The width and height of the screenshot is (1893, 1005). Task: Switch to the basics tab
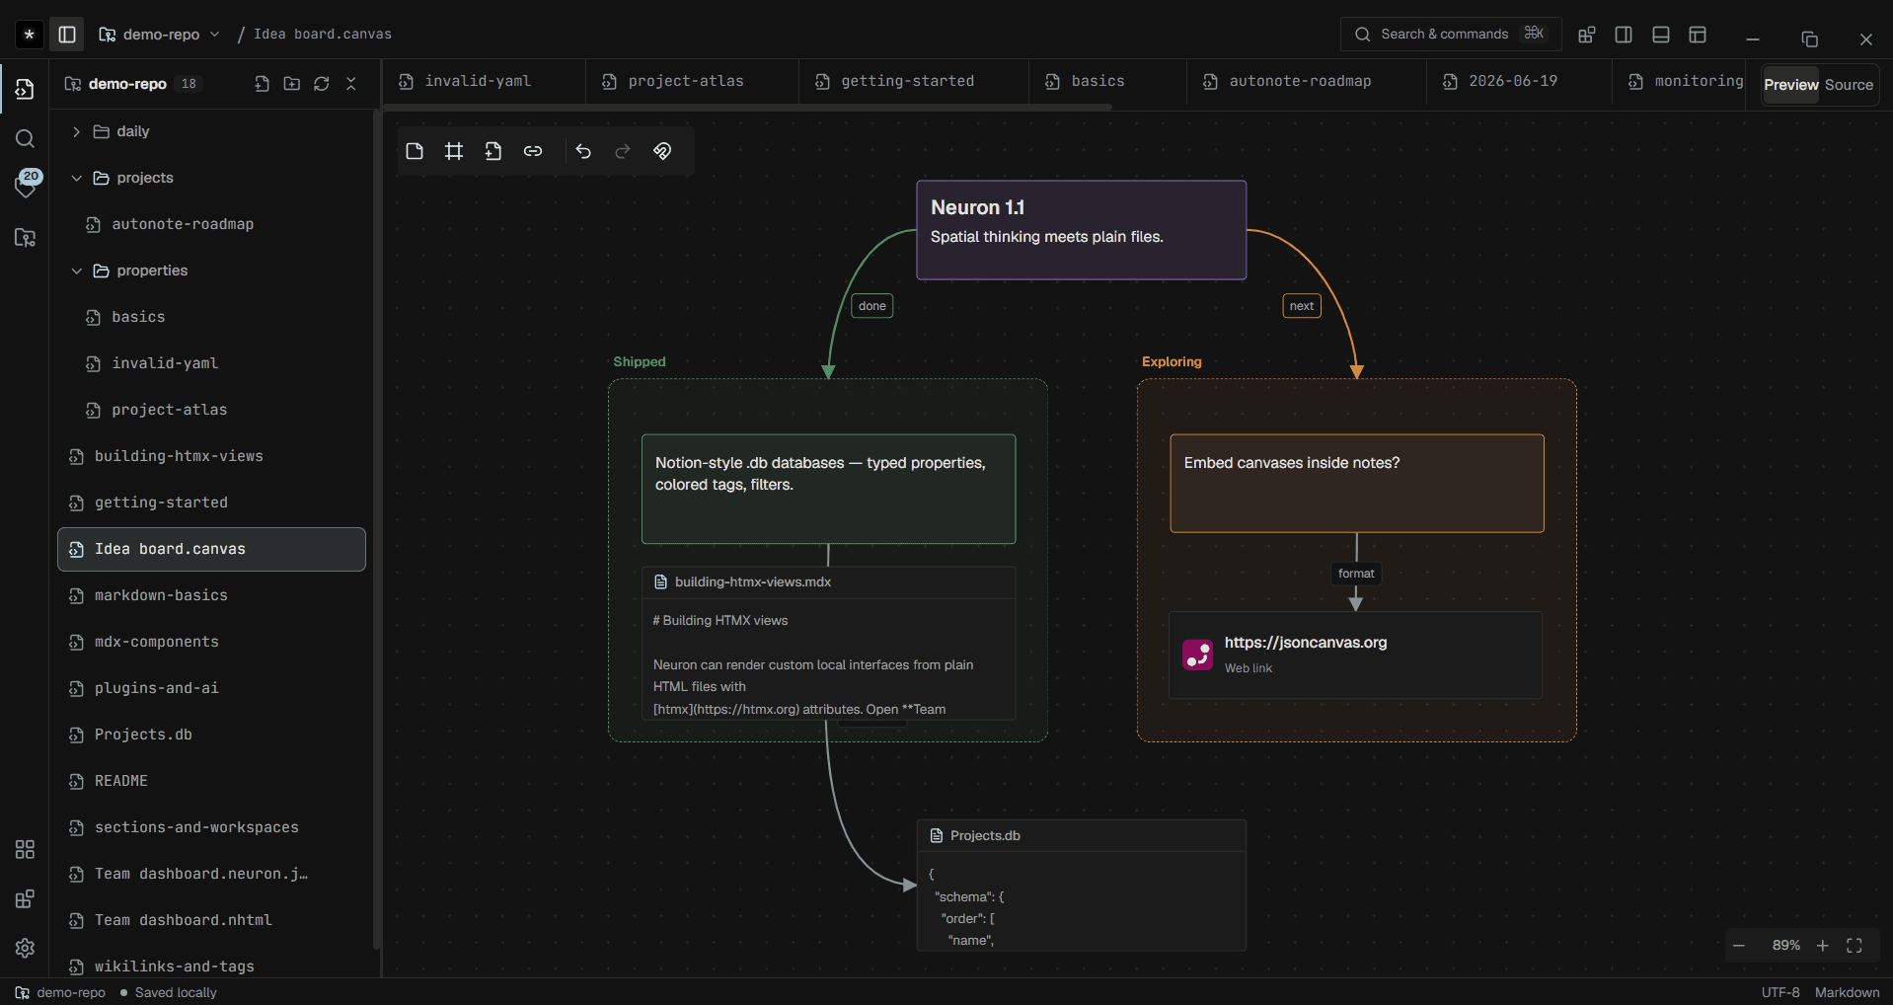coord(1105,81)
